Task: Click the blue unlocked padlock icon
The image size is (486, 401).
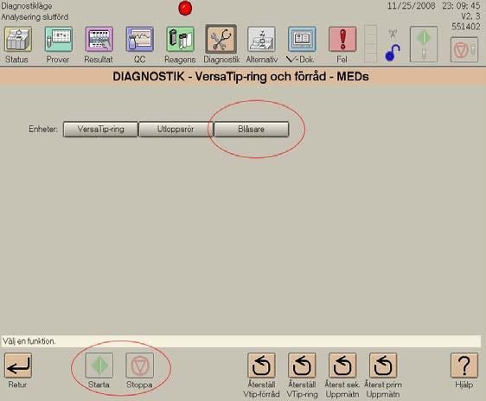Action: [393, 53]
